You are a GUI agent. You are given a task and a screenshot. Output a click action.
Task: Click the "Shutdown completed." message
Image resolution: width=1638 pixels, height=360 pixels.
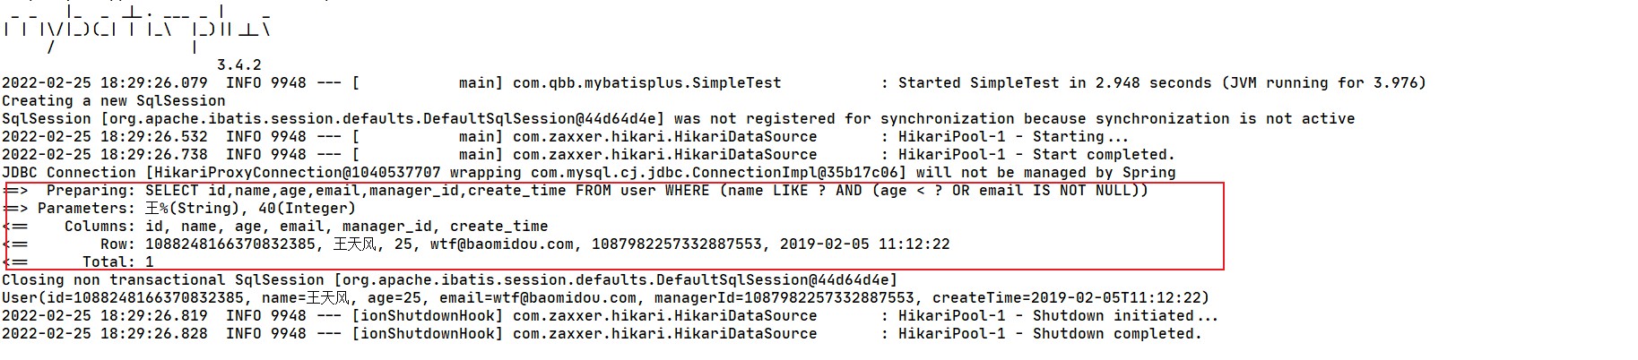coord(1117,334)
